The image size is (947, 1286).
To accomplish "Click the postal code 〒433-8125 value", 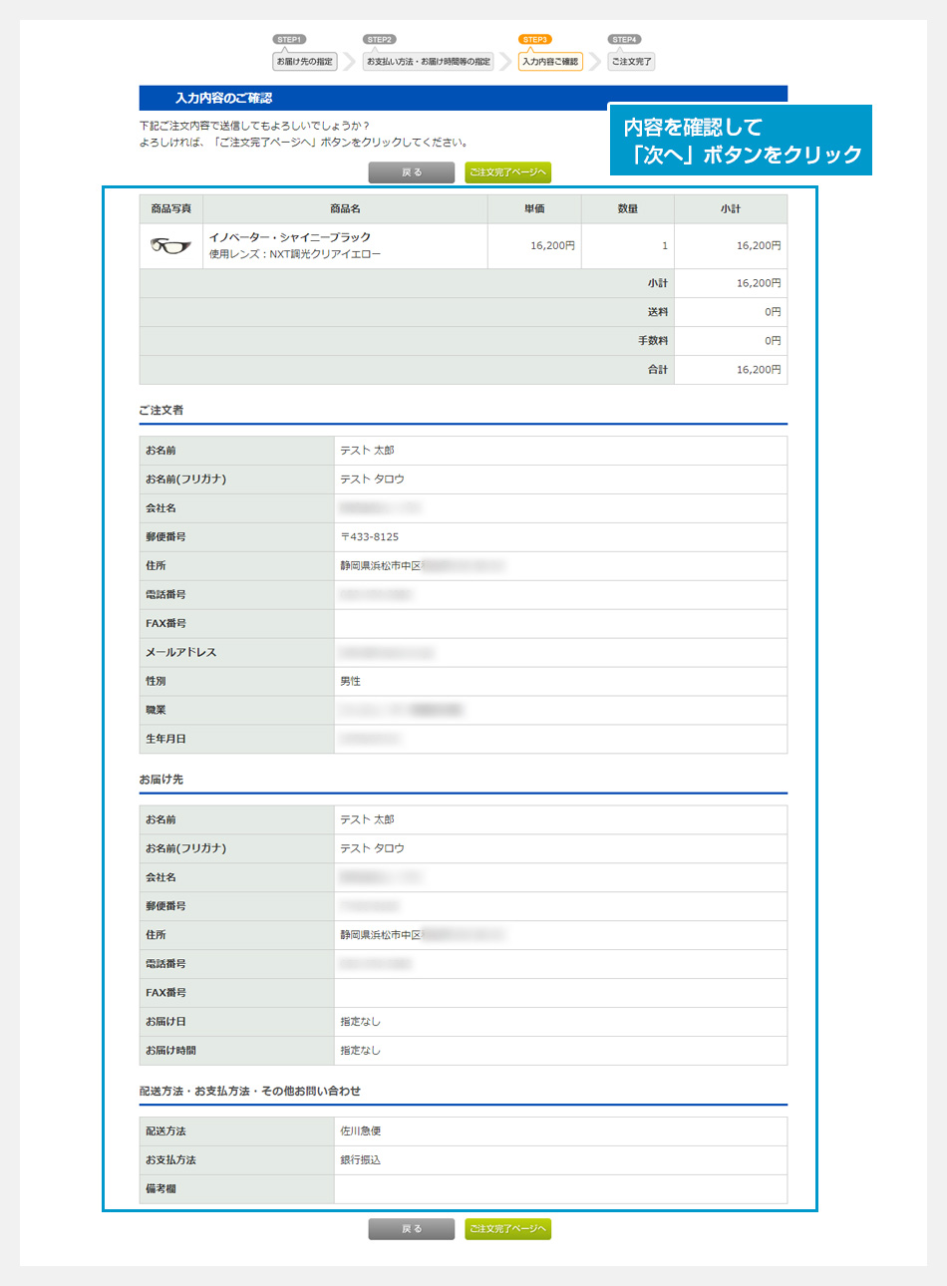I will pos(370,537).
